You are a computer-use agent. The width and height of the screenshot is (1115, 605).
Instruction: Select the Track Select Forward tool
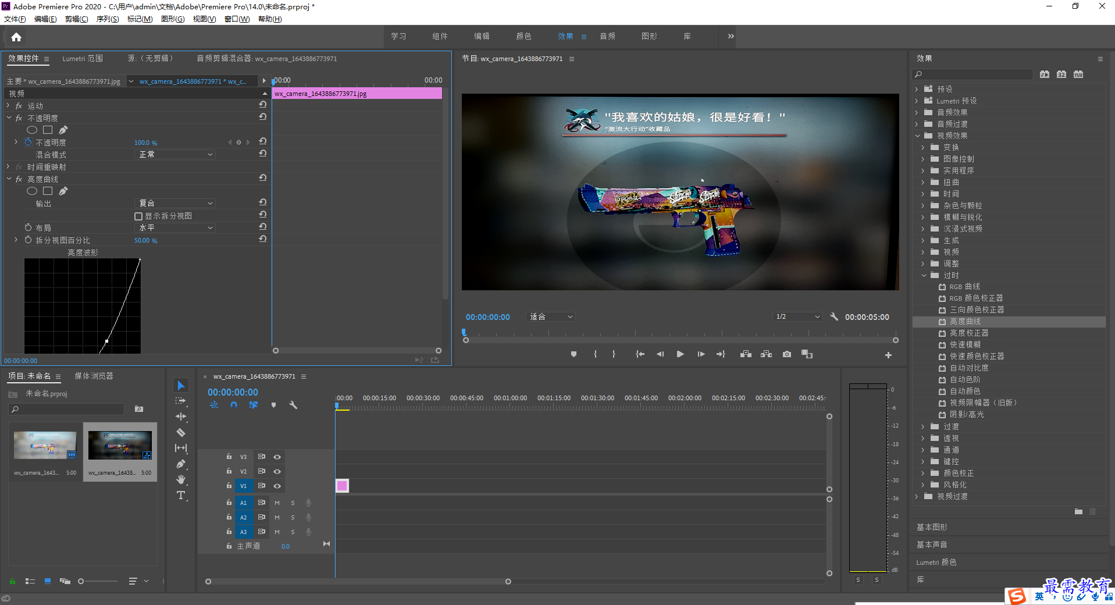pyautogui.click(x=181, y=401)
